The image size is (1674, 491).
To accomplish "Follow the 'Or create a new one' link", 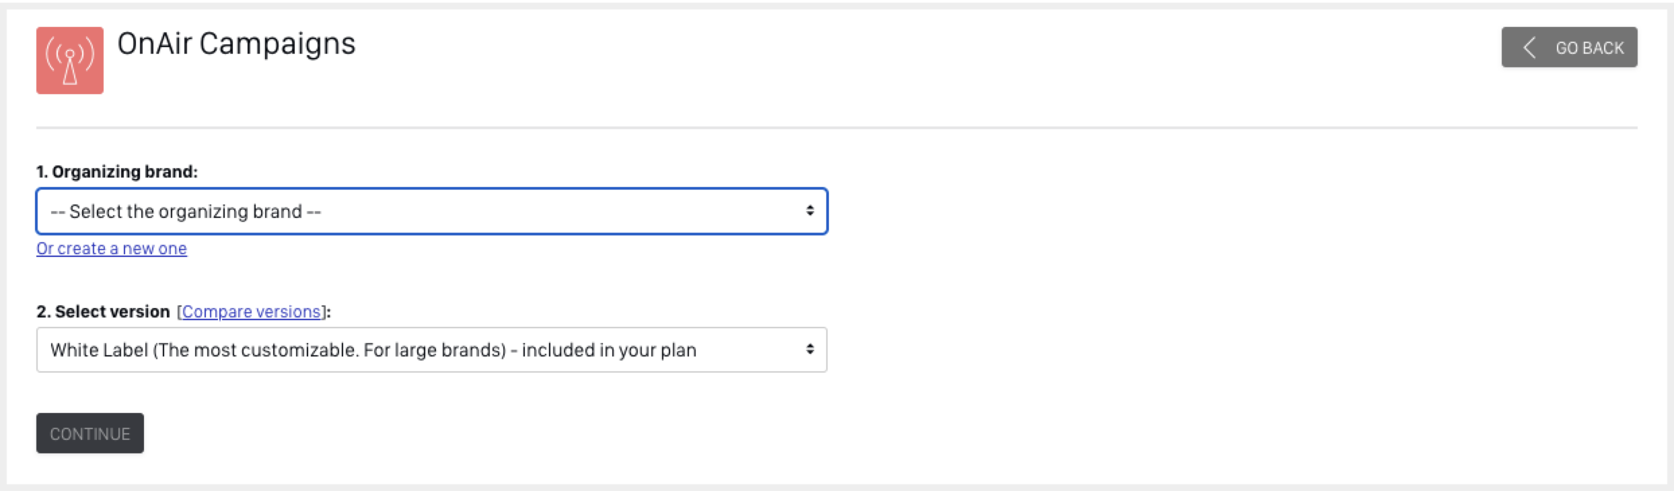I will point(112,249).
